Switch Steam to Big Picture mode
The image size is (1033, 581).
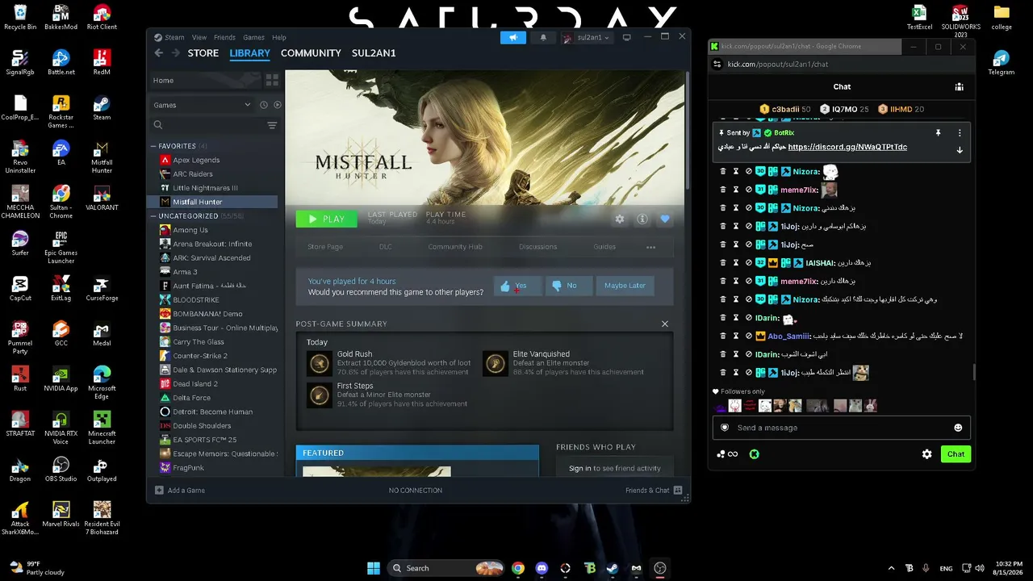(627, 37)
